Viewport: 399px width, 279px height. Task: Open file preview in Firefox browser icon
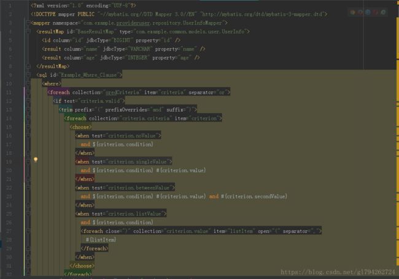tap(360, 12)
